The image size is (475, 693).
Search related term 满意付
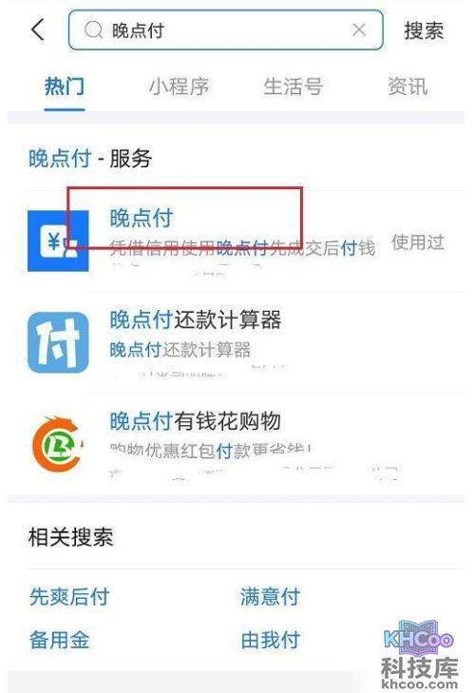(271, 596)
